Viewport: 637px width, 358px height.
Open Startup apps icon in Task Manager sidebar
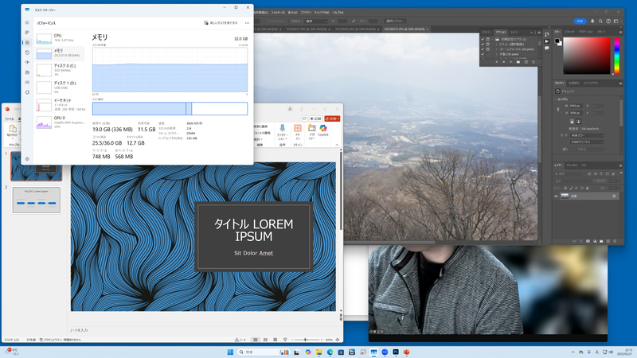click(27, 62)
